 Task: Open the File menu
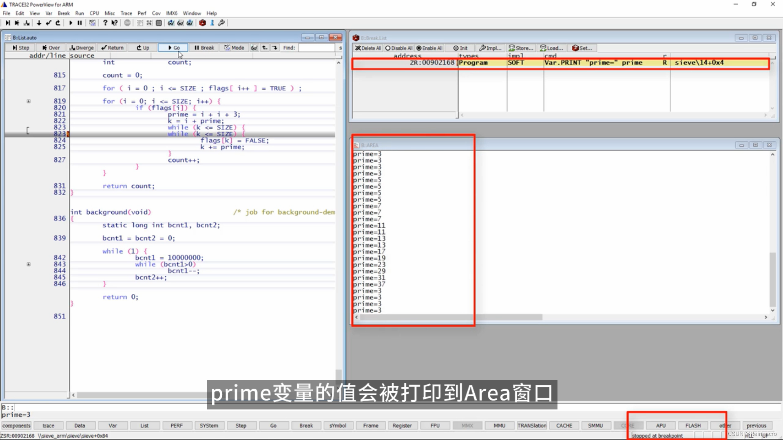tap(7, 13)
